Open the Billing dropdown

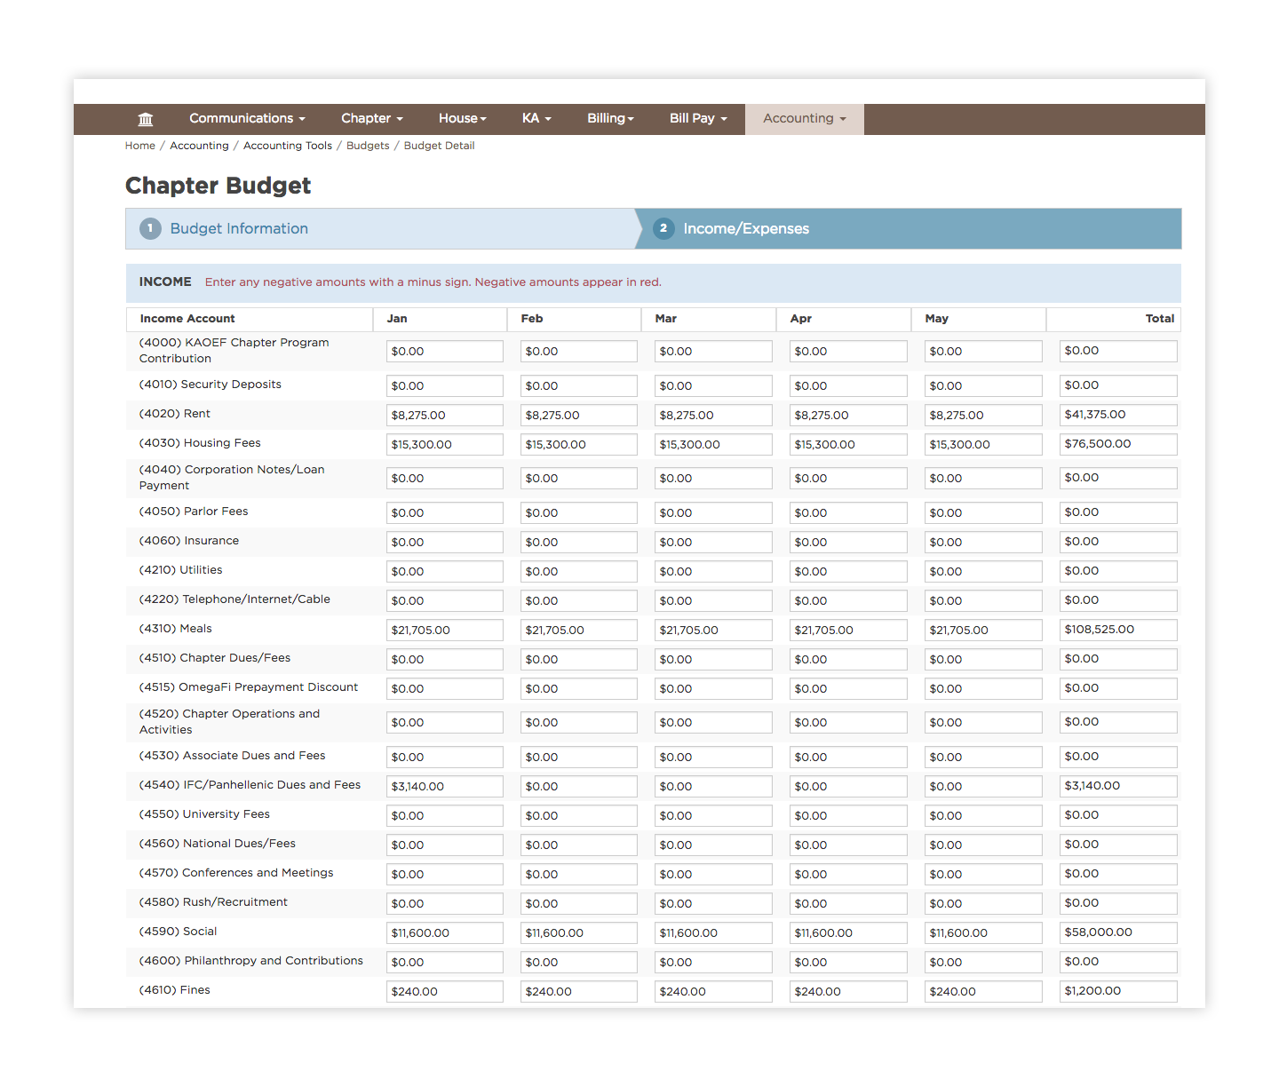[x=609, y=118]
